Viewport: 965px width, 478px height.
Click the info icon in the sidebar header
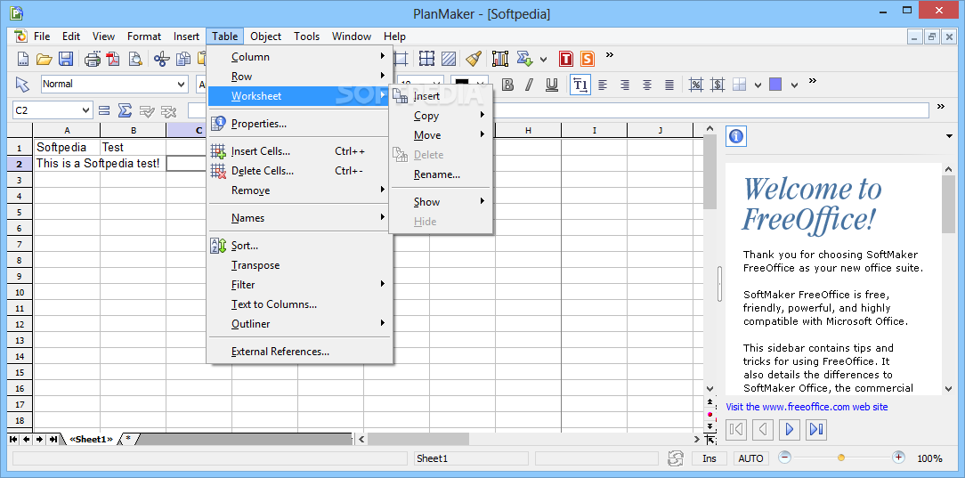736,136
